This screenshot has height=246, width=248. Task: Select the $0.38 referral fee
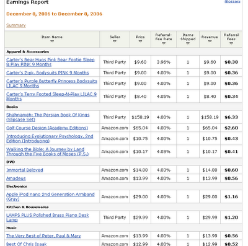coord(231,62)
